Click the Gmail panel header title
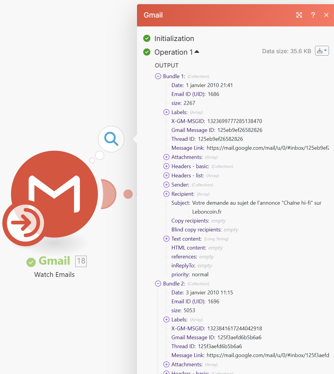Screen dimensions: 334x374 pos(153,15)
